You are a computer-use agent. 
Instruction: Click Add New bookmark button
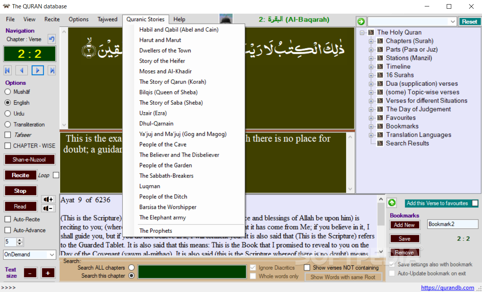[x=405, y=225]
